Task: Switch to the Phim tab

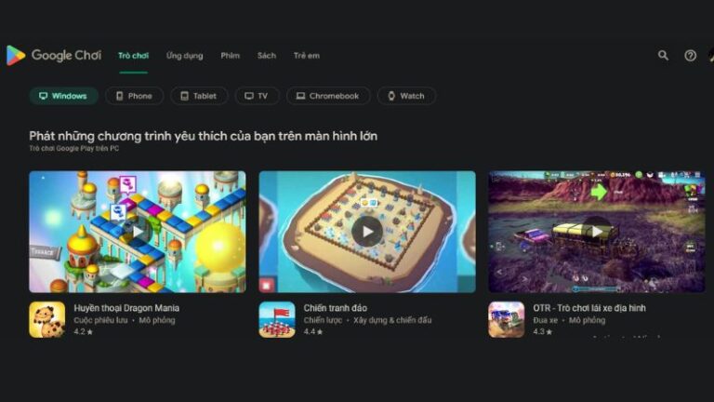Action: 230,56
